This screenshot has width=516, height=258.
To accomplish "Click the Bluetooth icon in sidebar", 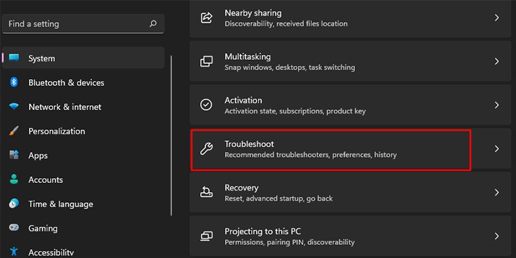I will (14, 83).
